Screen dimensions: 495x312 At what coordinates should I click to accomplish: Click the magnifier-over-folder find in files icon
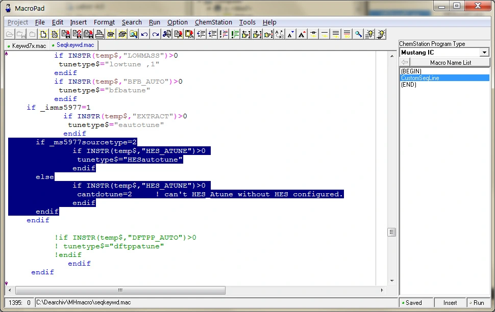click(x=133, y=34)
